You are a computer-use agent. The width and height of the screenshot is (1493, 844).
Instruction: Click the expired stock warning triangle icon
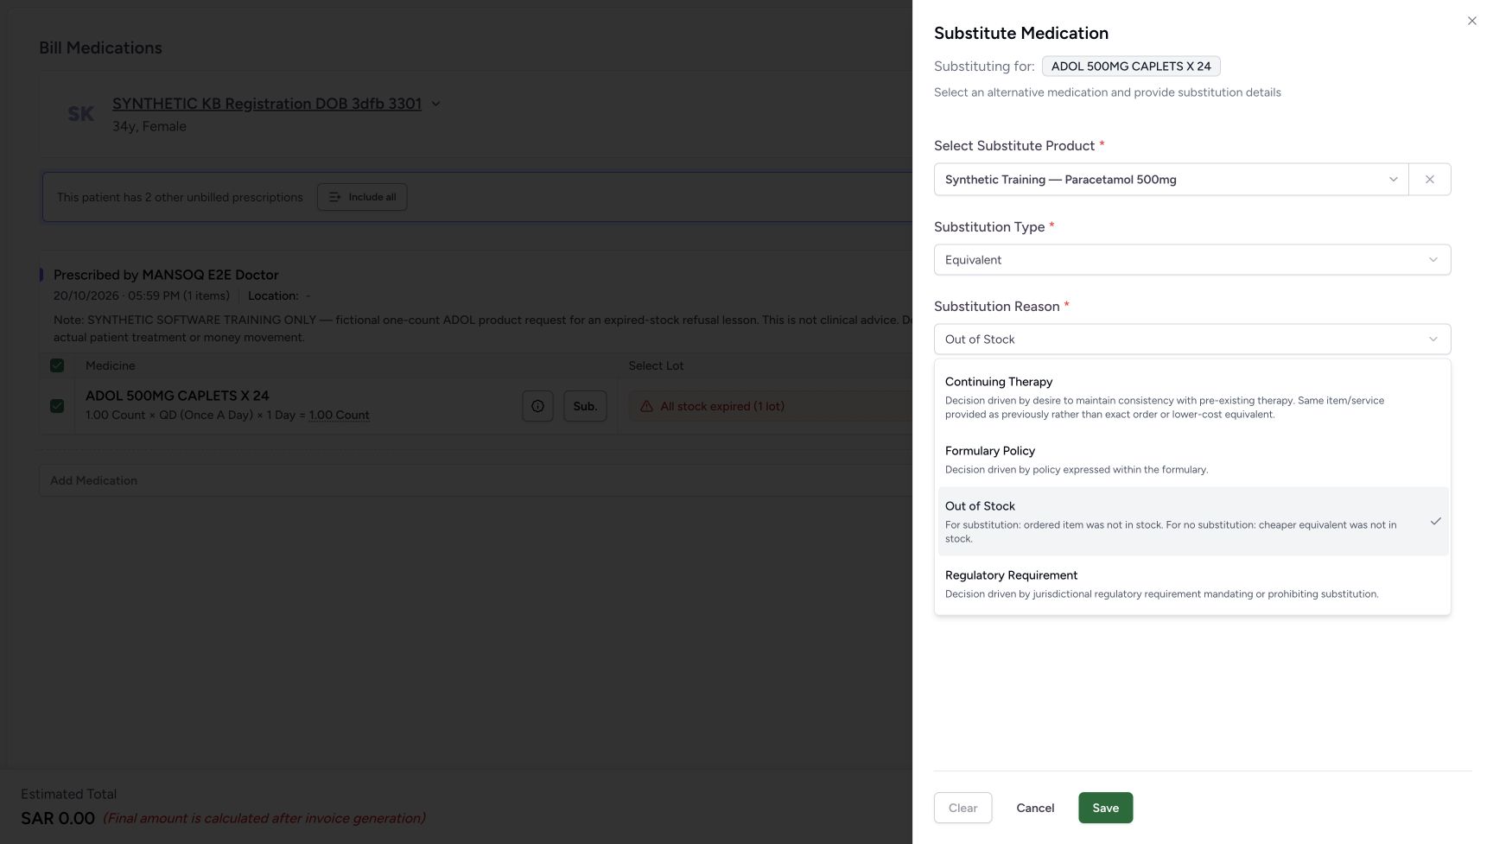click(646, 406)
